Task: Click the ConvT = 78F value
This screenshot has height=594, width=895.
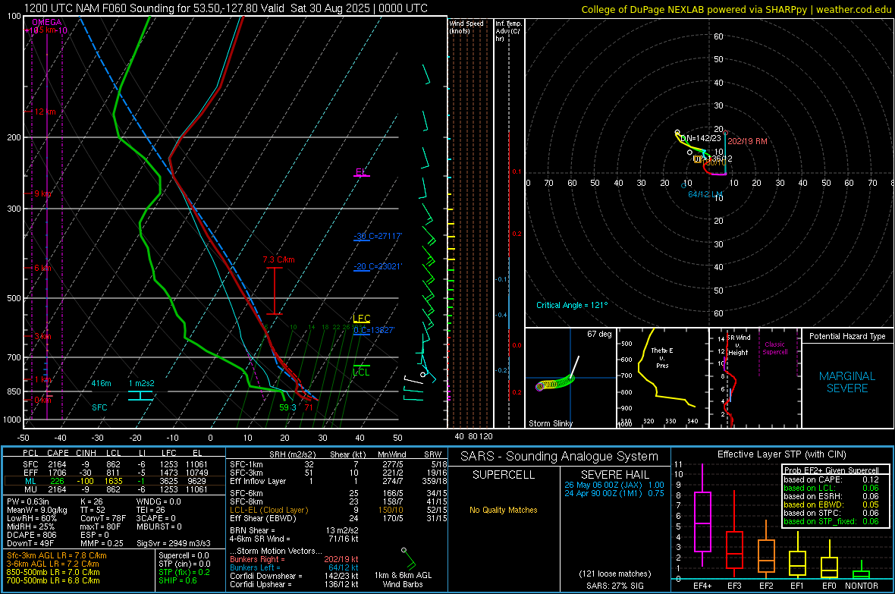Action: coord(102,518)
